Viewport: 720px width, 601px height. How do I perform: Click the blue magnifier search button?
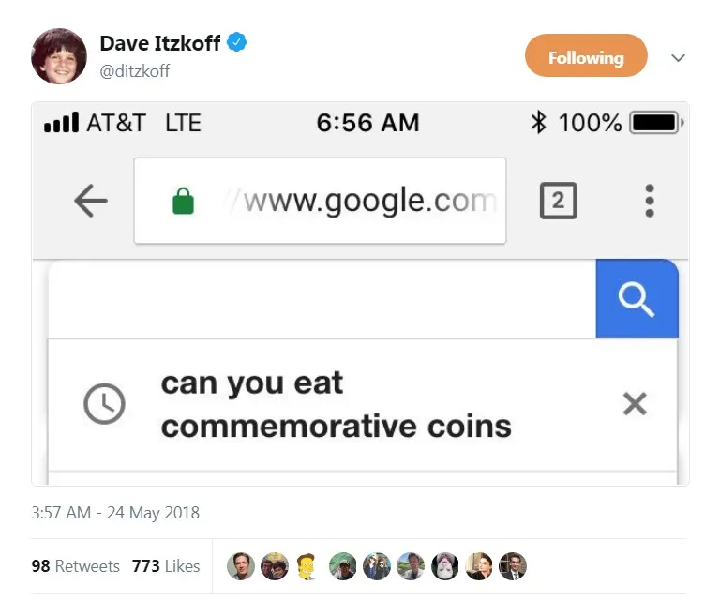[637, 298]
